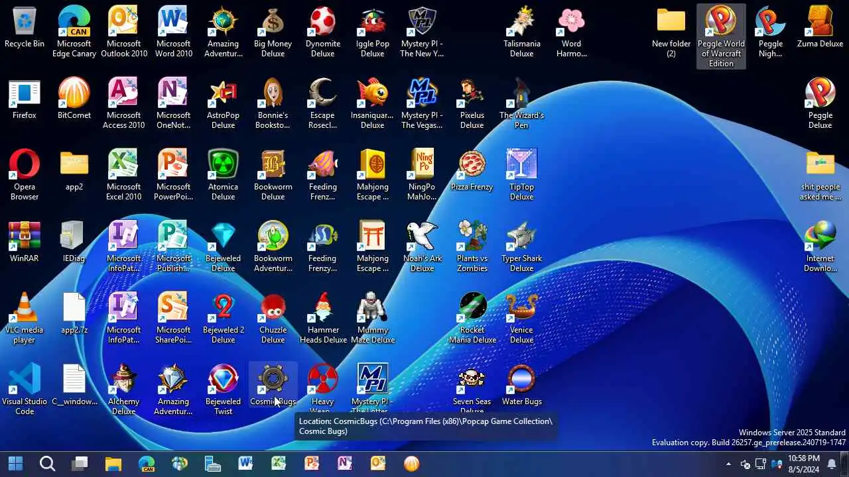
Task: Select the Internet Download Manager shortcut
Action: click(x=820, y=246)
